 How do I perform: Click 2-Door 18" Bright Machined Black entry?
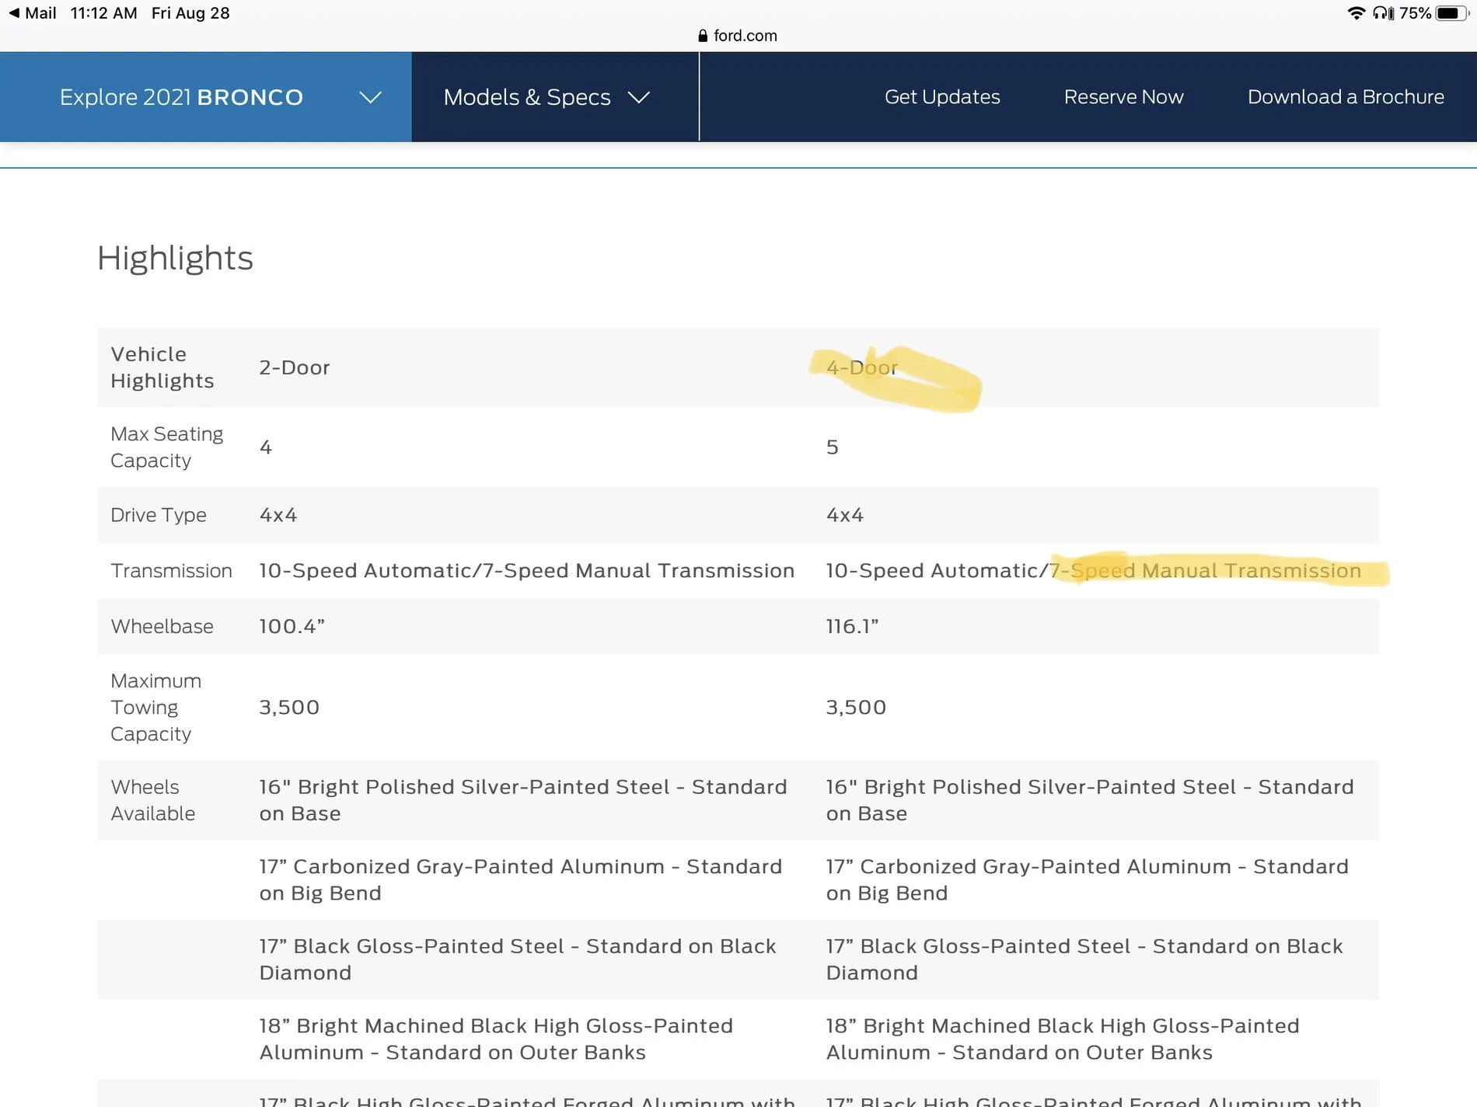496,1039
